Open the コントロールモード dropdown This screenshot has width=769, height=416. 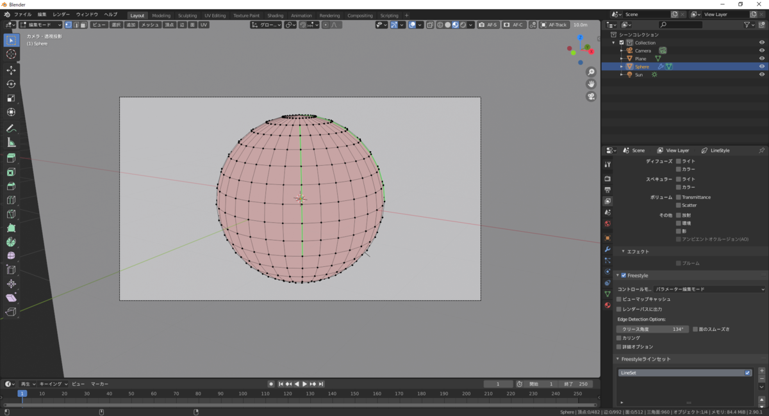(x=709, y=289)
